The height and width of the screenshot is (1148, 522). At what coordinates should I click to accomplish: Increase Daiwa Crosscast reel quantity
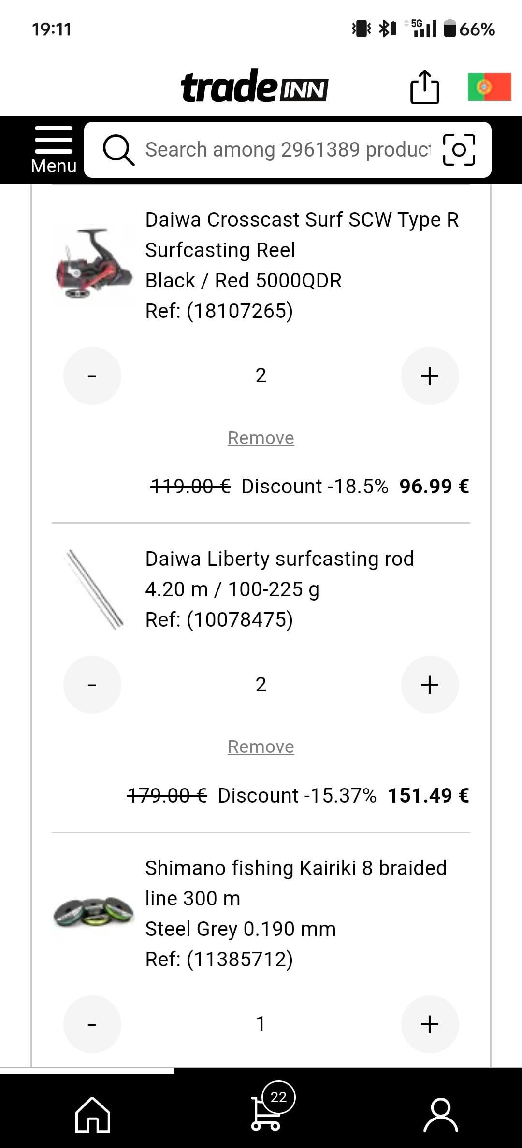click(x=430, y=376)
